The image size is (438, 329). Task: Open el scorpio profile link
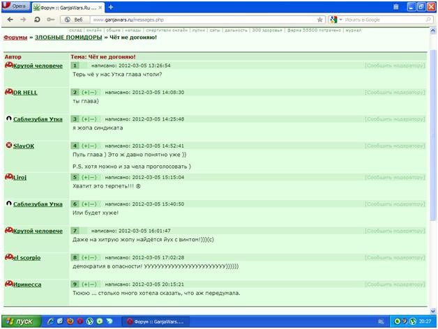coord(27,258)
